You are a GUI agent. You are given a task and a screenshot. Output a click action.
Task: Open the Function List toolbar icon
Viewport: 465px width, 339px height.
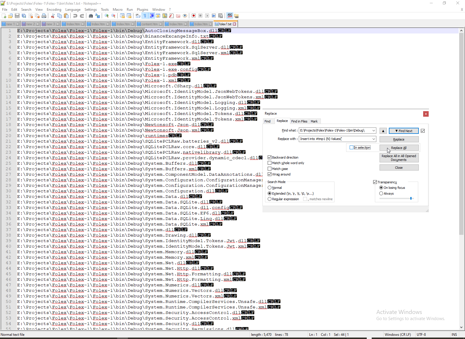point(171,16)
